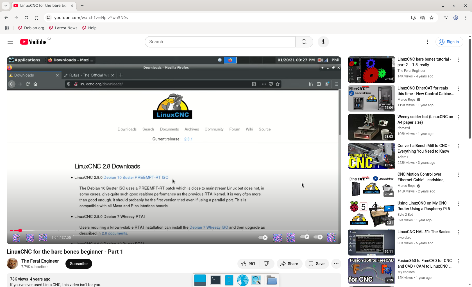Open Fusion360 to FreeCAD for CNC title
The height and width of the screenshot is (287, 472).
click(x=425, y=263)
